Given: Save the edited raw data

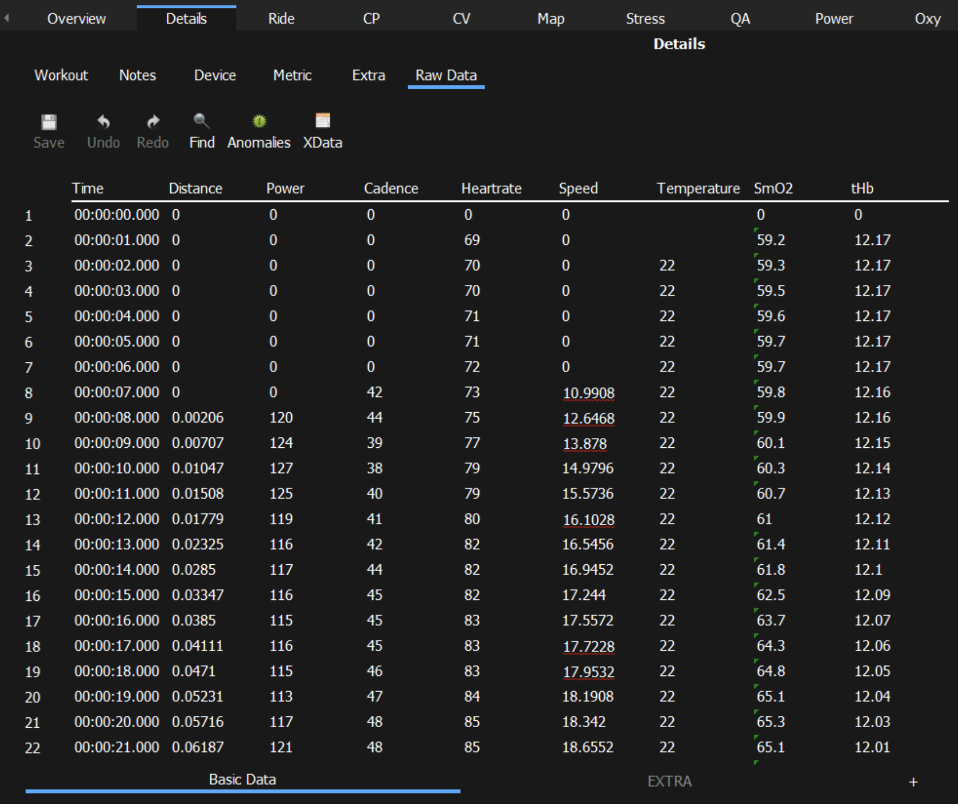Looking at the screenshot, I should [x=48, y=130].
